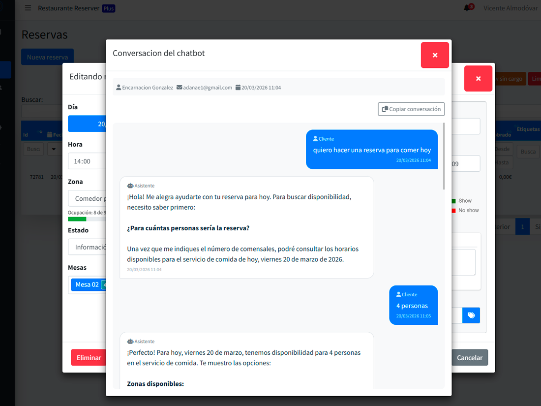Click the calendar icon by 20/03/2026 11:04

click(238, 88)
